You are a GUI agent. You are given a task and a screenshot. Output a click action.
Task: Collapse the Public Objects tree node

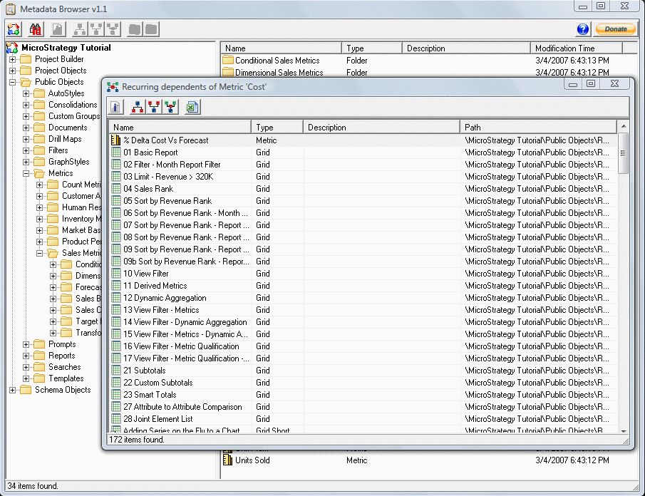(12, 82)
